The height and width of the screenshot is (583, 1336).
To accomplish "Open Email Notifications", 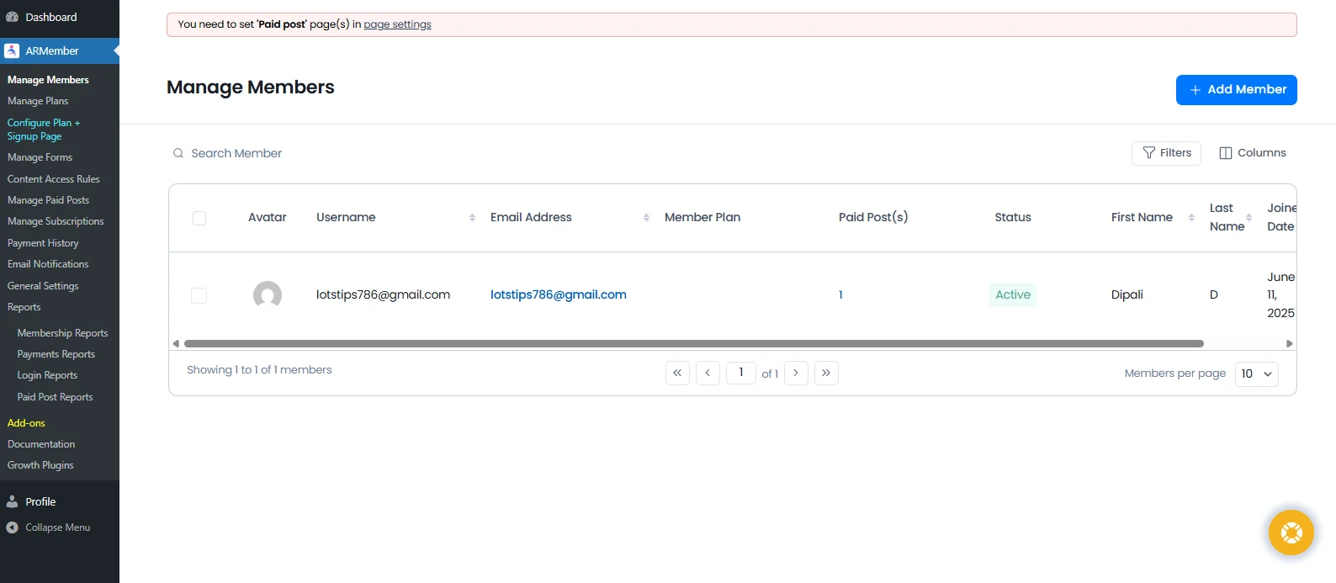I will (48, 264).
